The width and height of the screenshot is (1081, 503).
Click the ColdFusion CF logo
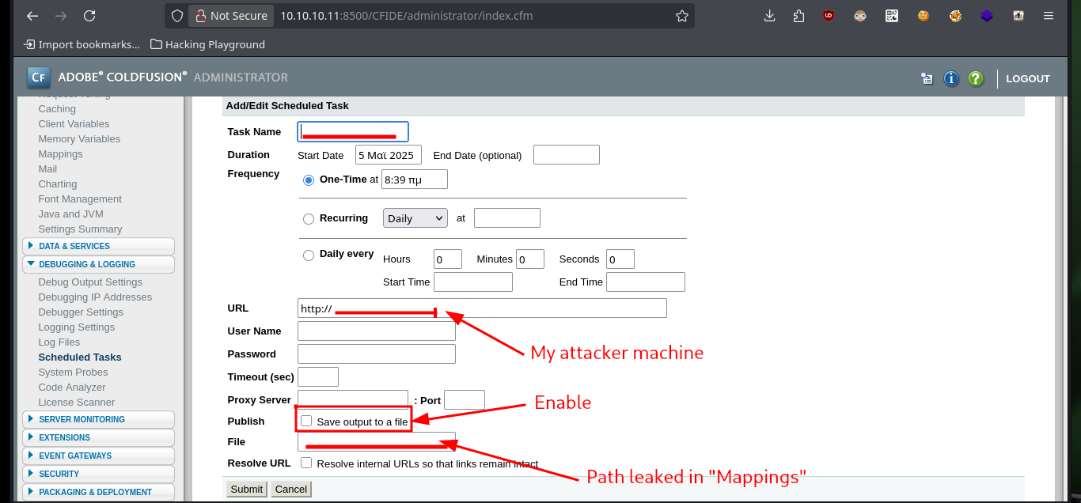coord(39,78)
